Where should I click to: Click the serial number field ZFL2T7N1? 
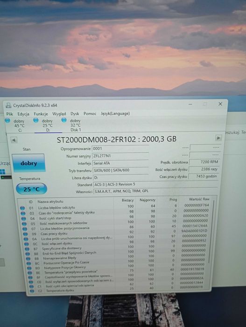120,156
